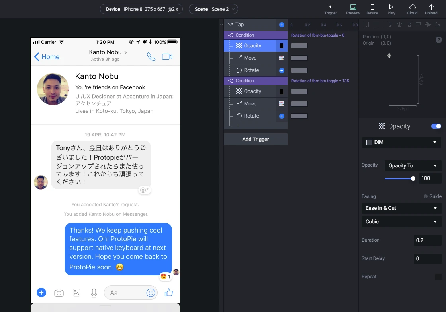Click the align right icon

pos(409,25)
